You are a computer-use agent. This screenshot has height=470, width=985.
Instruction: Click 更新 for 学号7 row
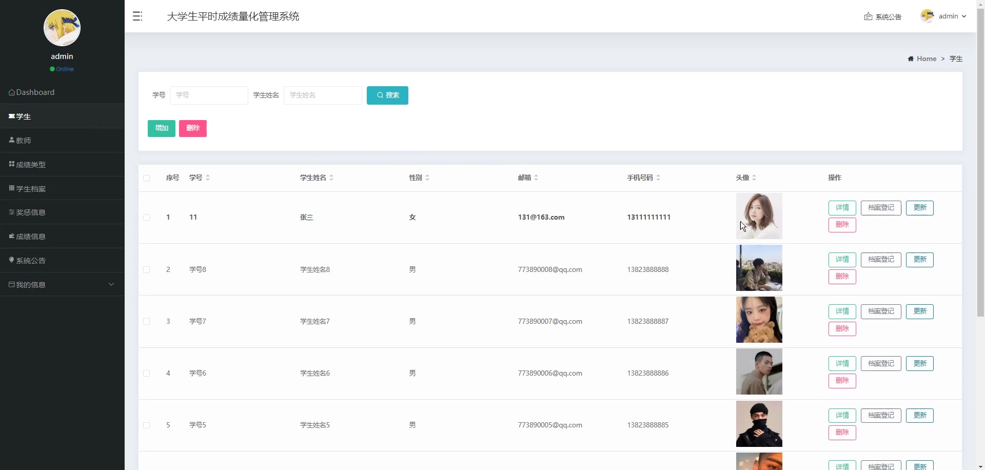(920, 311)
